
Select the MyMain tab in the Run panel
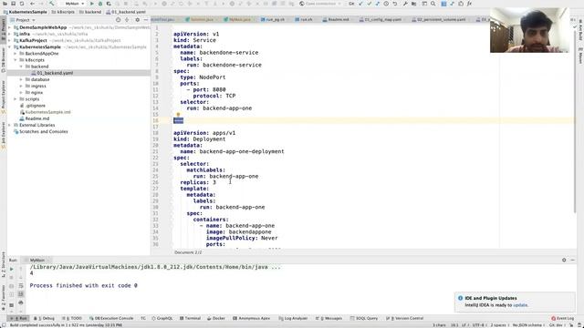tap(36, 260)
